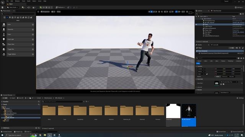Viewport: 245px width, 137px height.
Task: Select SphereReflectionCapture in Outliner
Action: coord(212,36)
